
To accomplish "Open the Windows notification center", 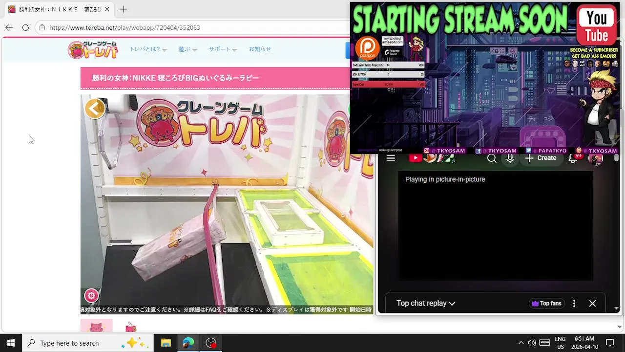I will (610, 343).
